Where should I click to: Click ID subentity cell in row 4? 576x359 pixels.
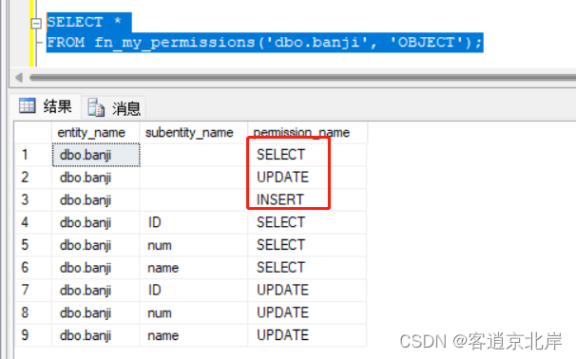point(194,222)
